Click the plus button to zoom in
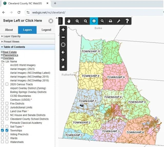164x147 pixels. [63, 30]
